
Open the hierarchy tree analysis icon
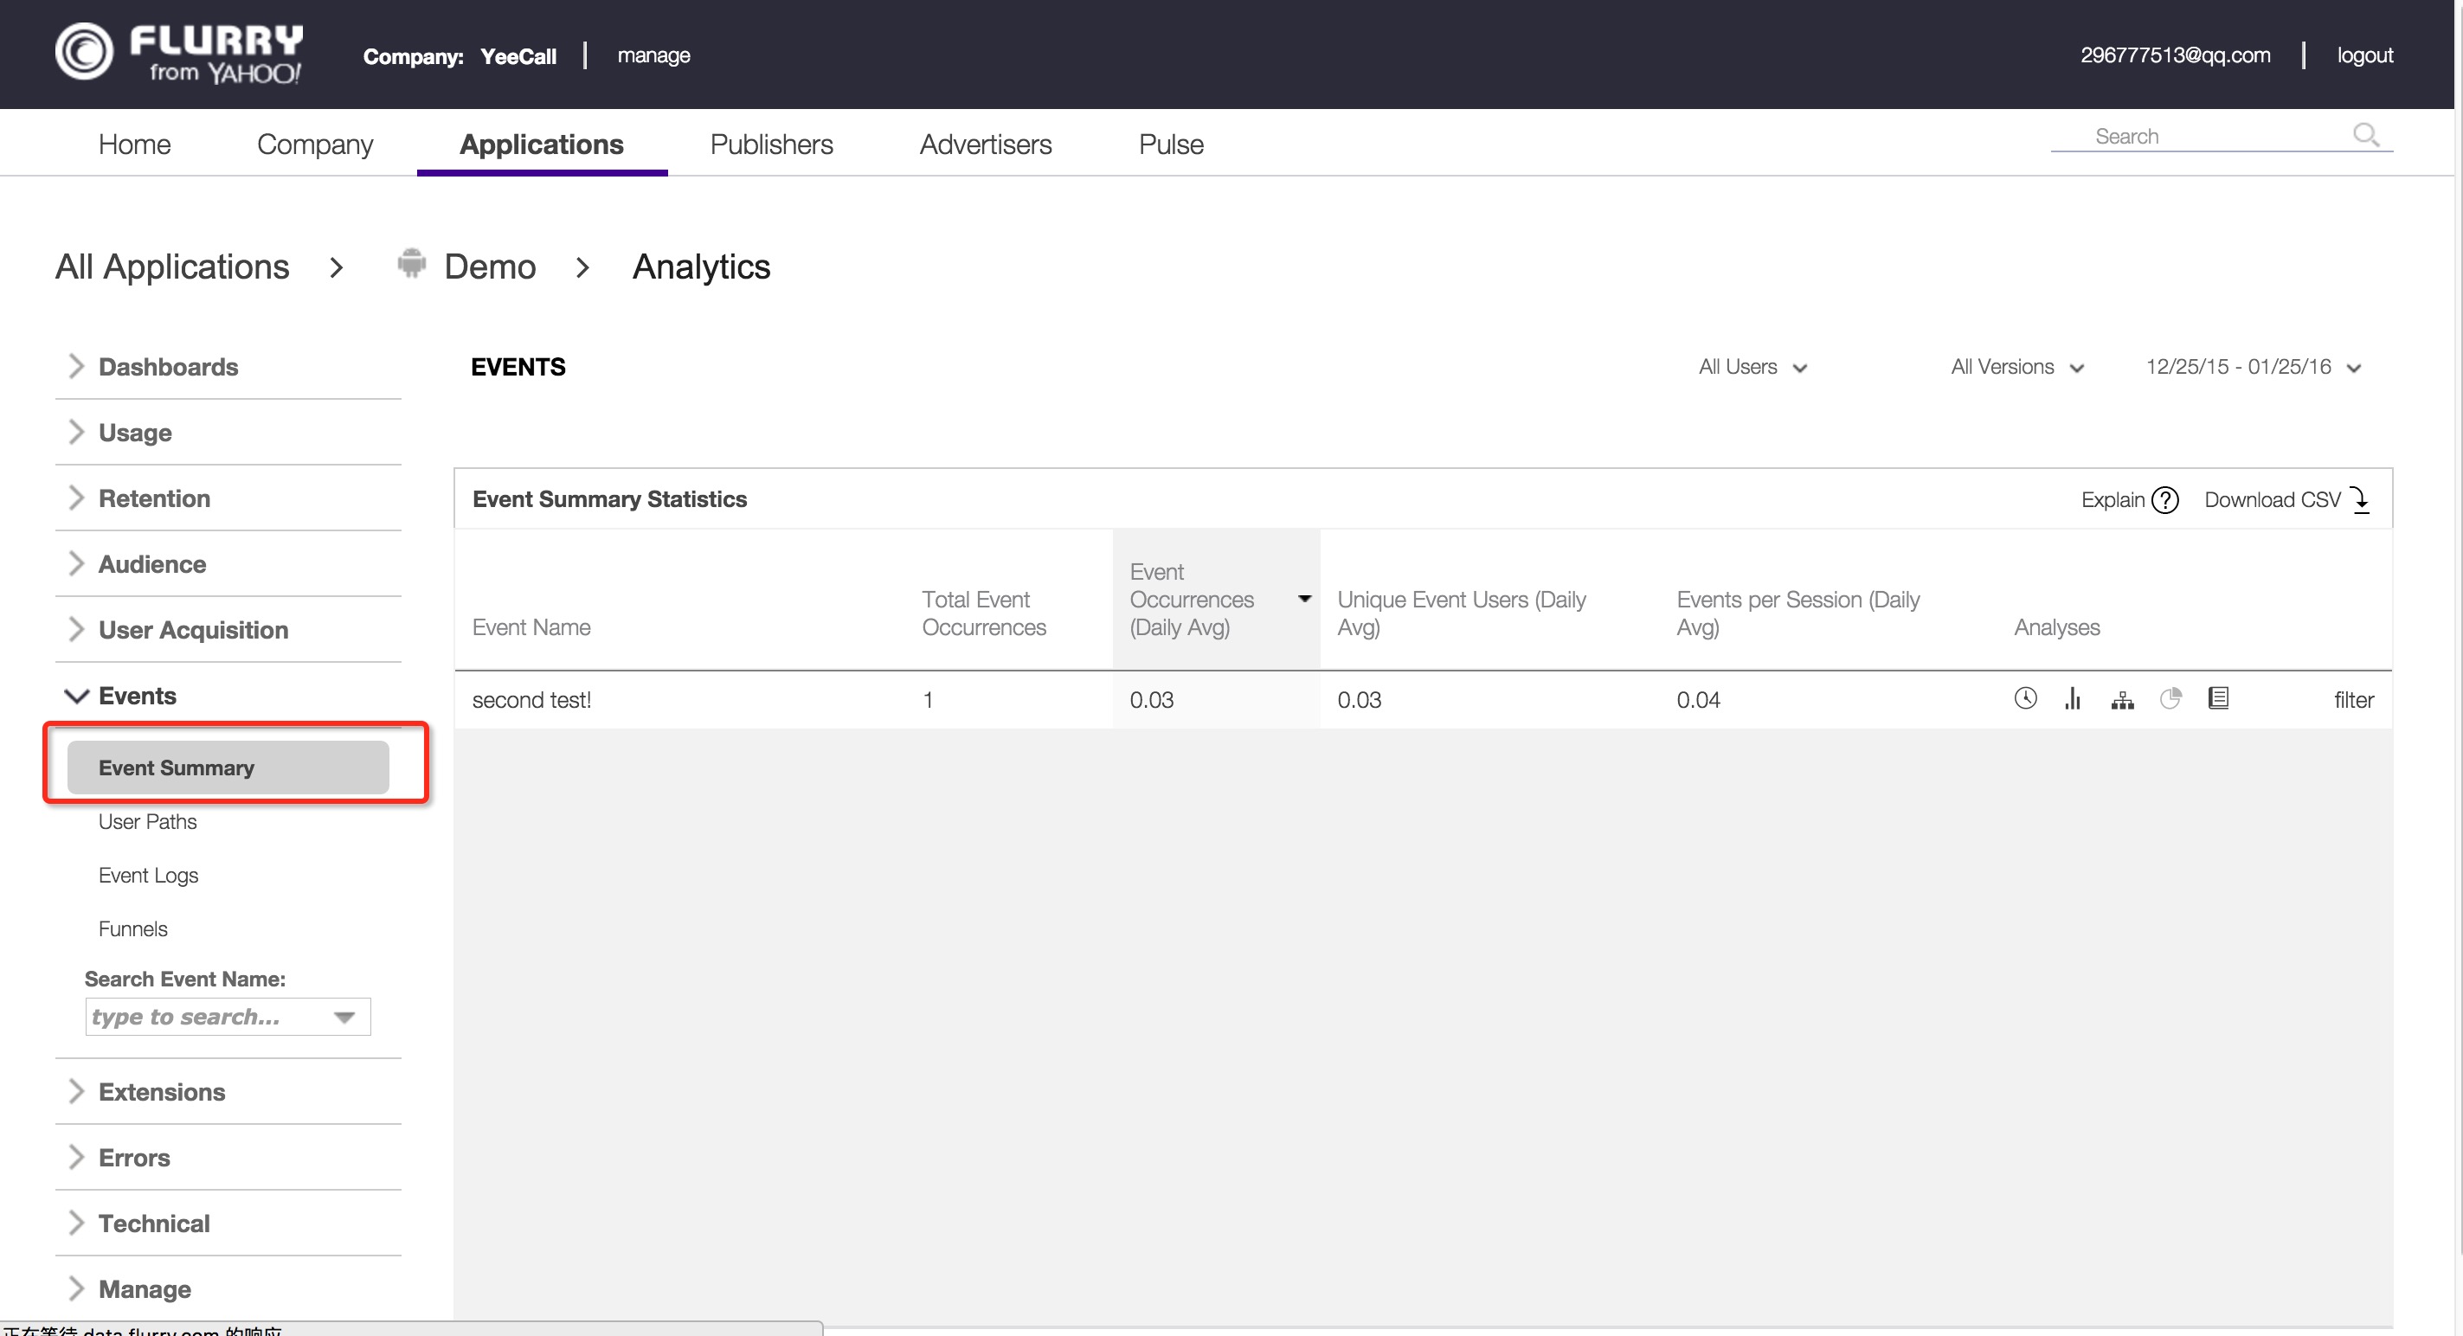coord(2123,701)
